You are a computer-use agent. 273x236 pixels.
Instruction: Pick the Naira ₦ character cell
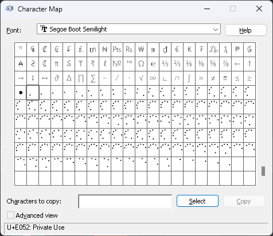[x=105, y=50]
